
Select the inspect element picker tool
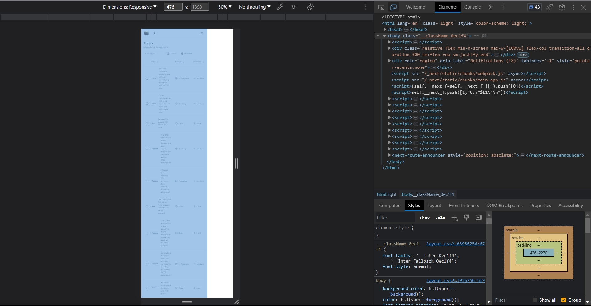point(382,7)
